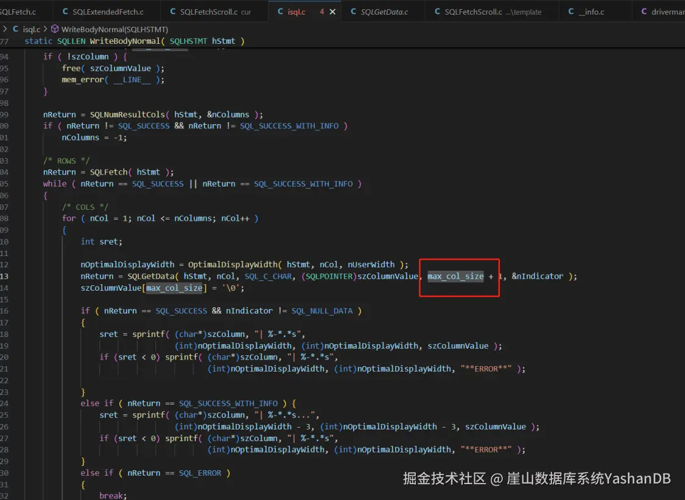Click SQL_SUCCESS_WITH_INFO in the while condition
This screenshot has width=685, height=500.
tap(303, 184)
